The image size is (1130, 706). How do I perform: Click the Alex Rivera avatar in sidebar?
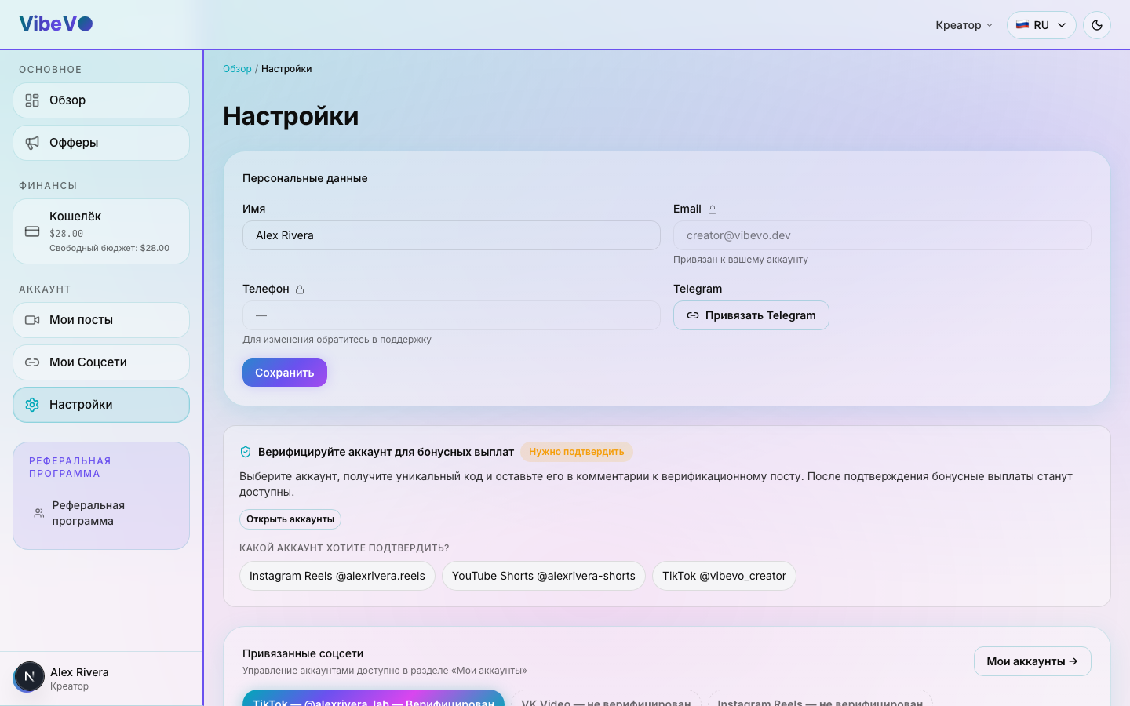point(29,677)
